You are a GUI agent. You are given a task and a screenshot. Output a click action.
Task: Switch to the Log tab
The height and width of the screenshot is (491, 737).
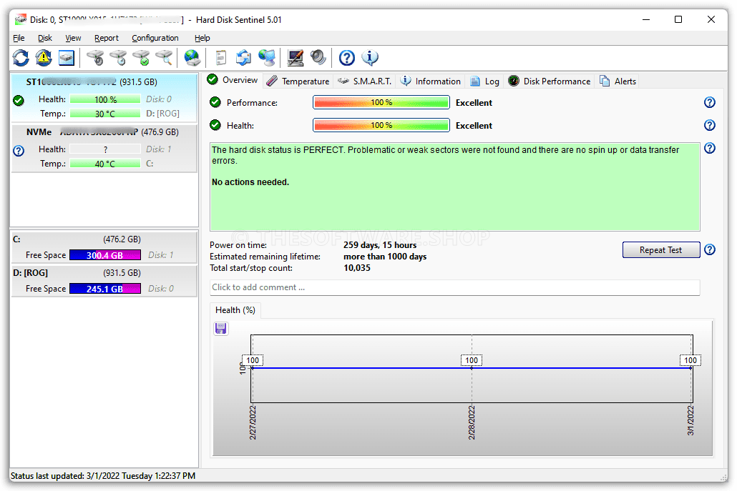485,81
